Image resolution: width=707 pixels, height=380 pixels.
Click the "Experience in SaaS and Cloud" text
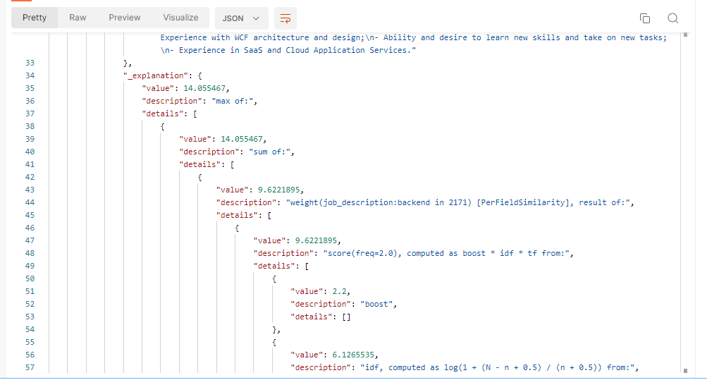tap(288, 50)
